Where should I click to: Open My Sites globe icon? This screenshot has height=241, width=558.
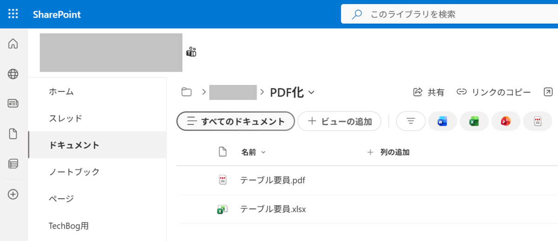(x=13, y=74)
